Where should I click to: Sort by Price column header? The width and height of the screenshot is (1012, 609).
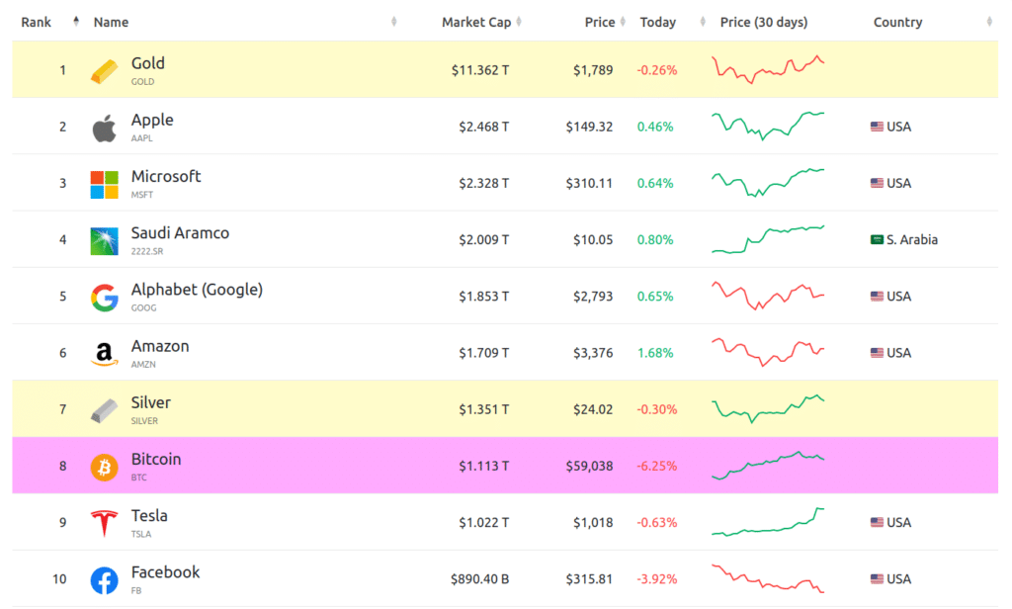tap(598, 22)
